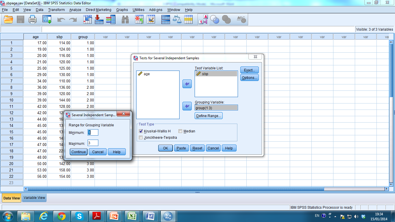Click the Use variable sets circles icon
This screenshot has width=395, height=222.
215,19
